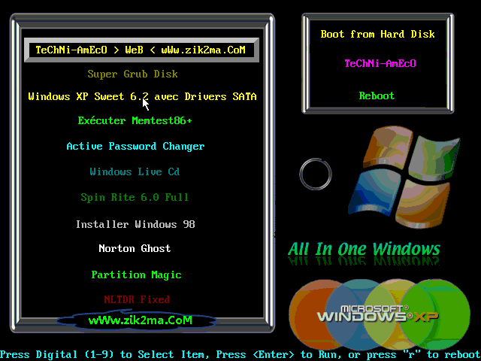Click the green Reboot option
Image resolution: width=481 pixels, height=361 pixels.
coord(377,96)
